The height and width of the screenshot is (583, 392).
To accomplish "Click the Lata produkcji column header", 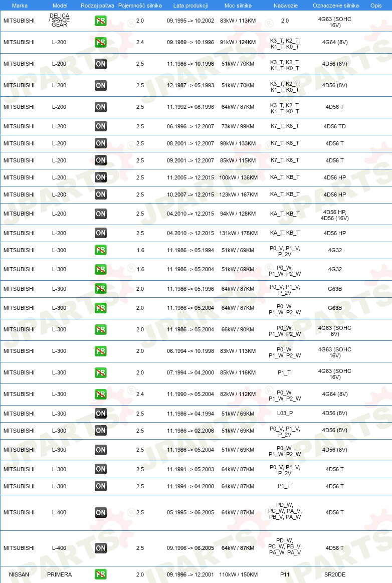I will [190, 6].
